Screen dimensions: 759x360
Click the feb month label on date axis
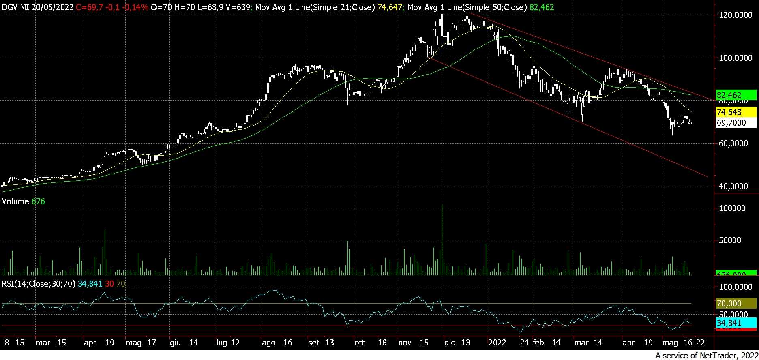538,343
